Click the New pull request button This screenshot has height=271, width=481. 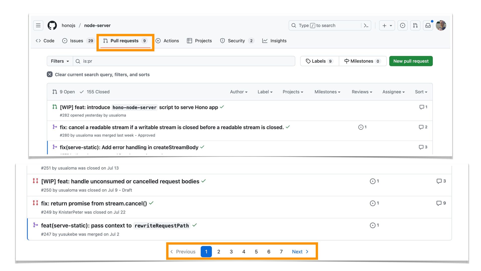pos(411,61)
